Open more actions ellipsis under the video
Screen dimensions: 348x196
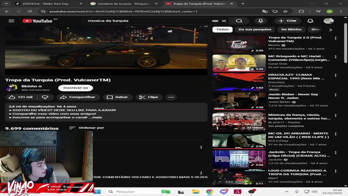pyautogui.click(x=171, y=97)
